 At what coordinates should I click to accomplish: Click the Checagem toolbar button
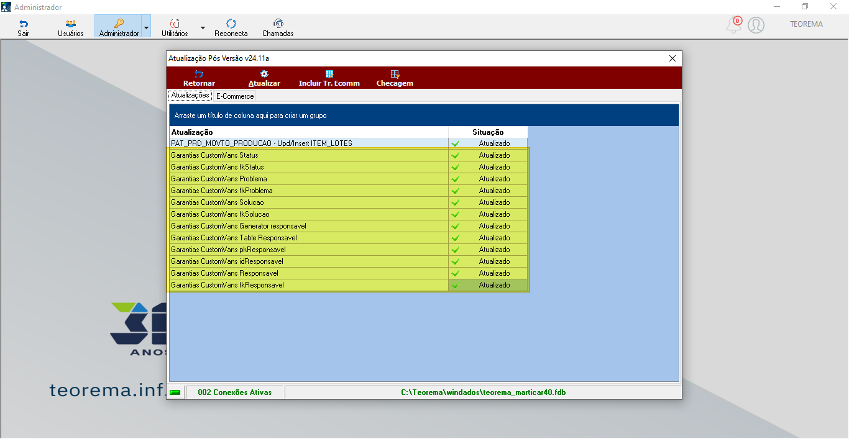(x=395, y=78)
